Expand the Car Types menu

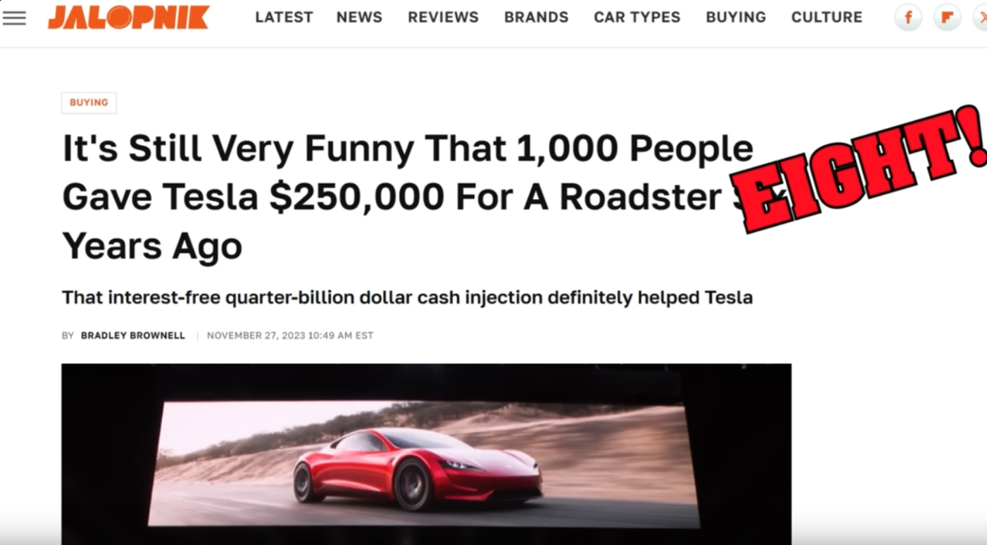637,18
